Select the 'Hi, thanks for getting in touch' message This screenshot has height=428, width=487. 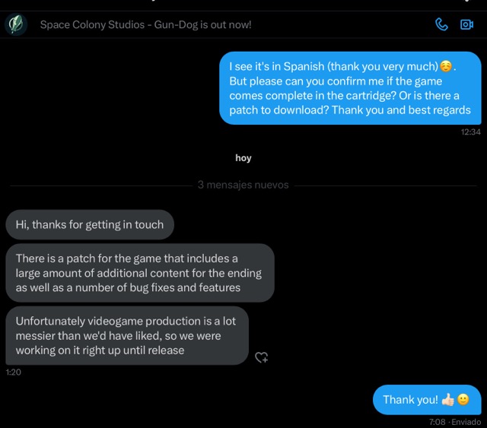(x=90, y=224)
